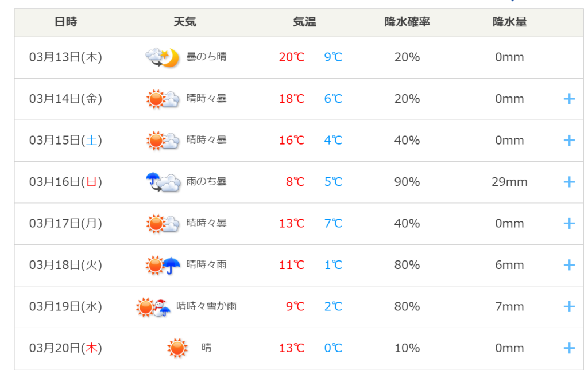
Task: Click the cloudy-then-clear moon icon for 03月13日
Action: pyautogui.click(x=163, y=57)
